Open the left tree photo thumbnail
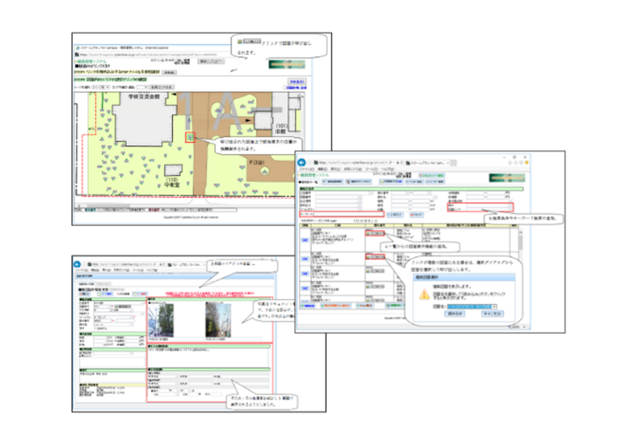This screenshot has height=445, width=638. tap(161, 321)
